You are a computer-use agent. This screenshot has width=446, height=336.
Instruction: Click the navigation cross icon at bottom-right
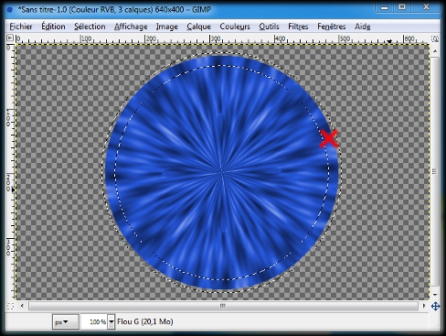coord(435,306)
